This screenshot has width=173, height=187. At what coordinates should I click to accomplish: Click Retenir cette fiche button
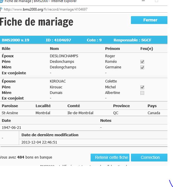(110, 157)
